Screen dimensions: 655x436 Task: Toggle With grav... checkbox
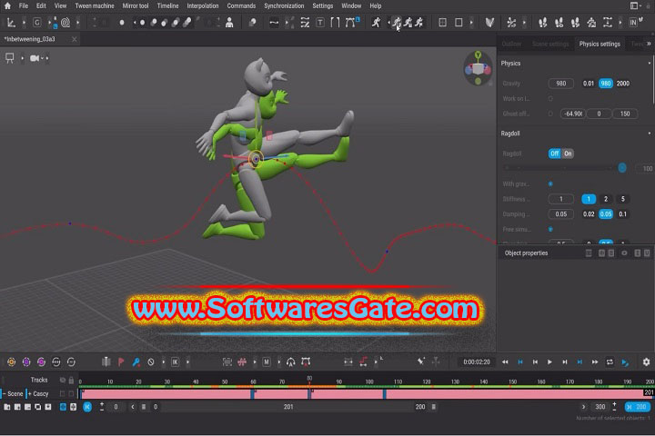(x=550, y=184)
